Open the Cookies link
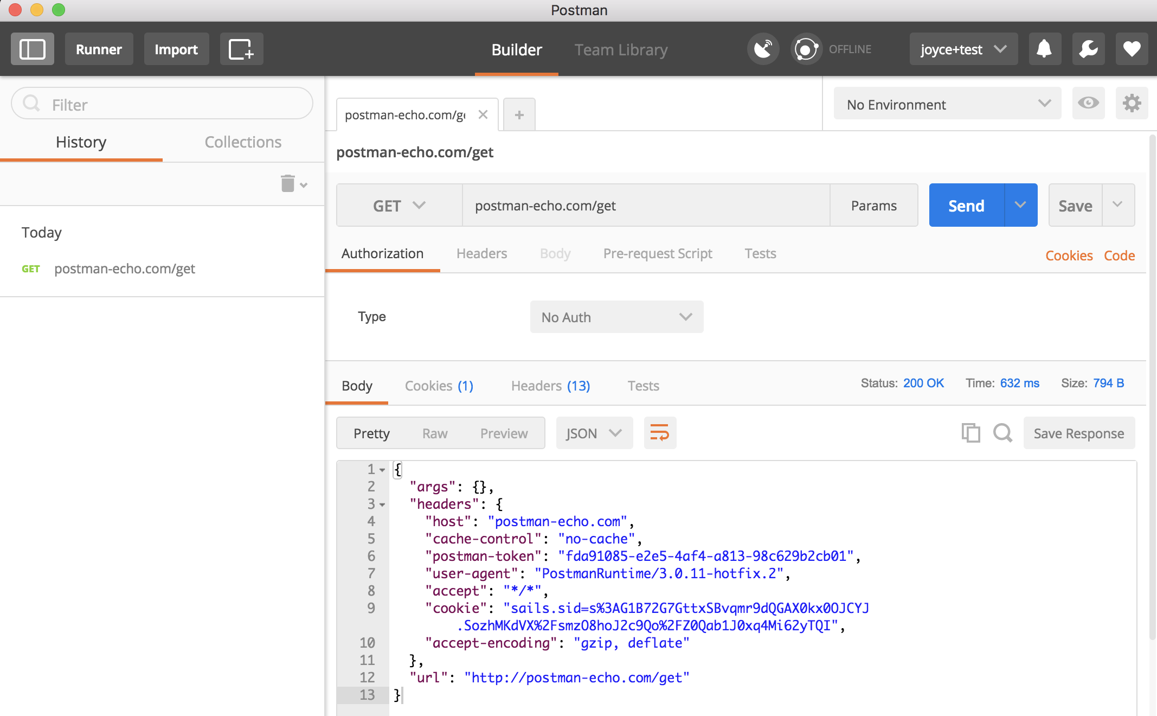The image size is (1157, 716). (x=1069, y=255)
